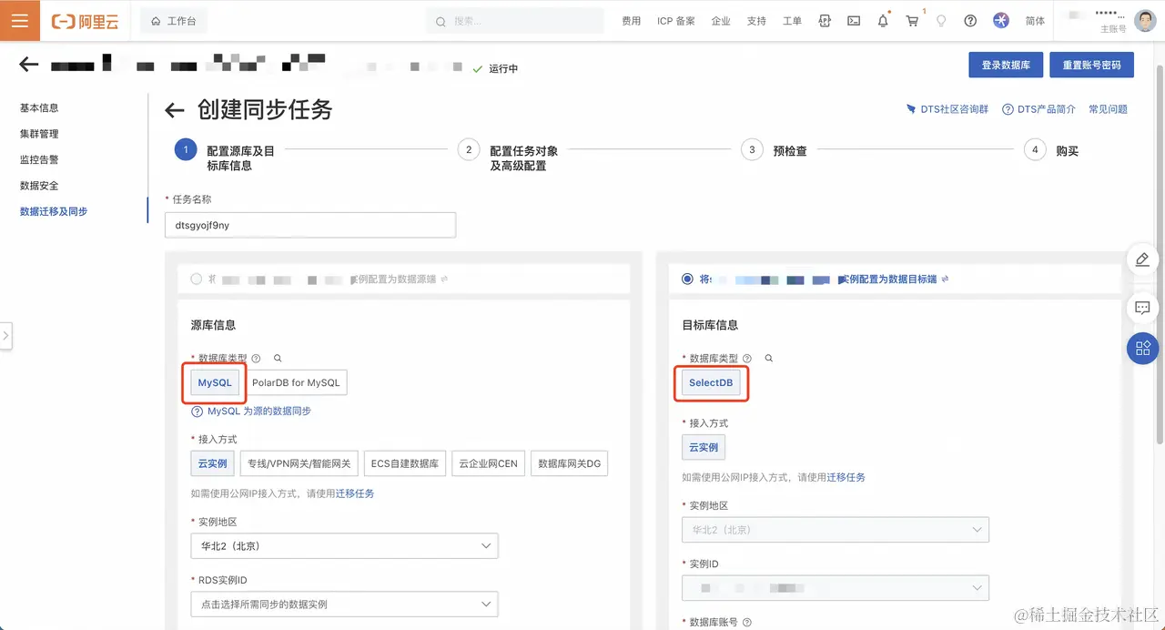Select 云企业网CEN access method
This screenshot has height=630, width=1165.
click(x=488, y=463)
